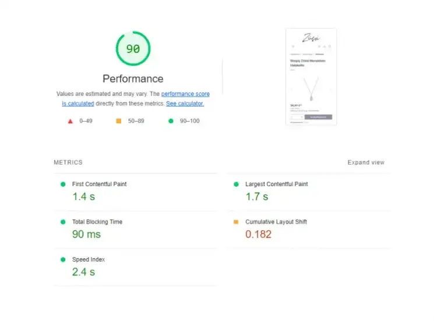Open the 'performance score is calculated' link

[x=185, y=94]
